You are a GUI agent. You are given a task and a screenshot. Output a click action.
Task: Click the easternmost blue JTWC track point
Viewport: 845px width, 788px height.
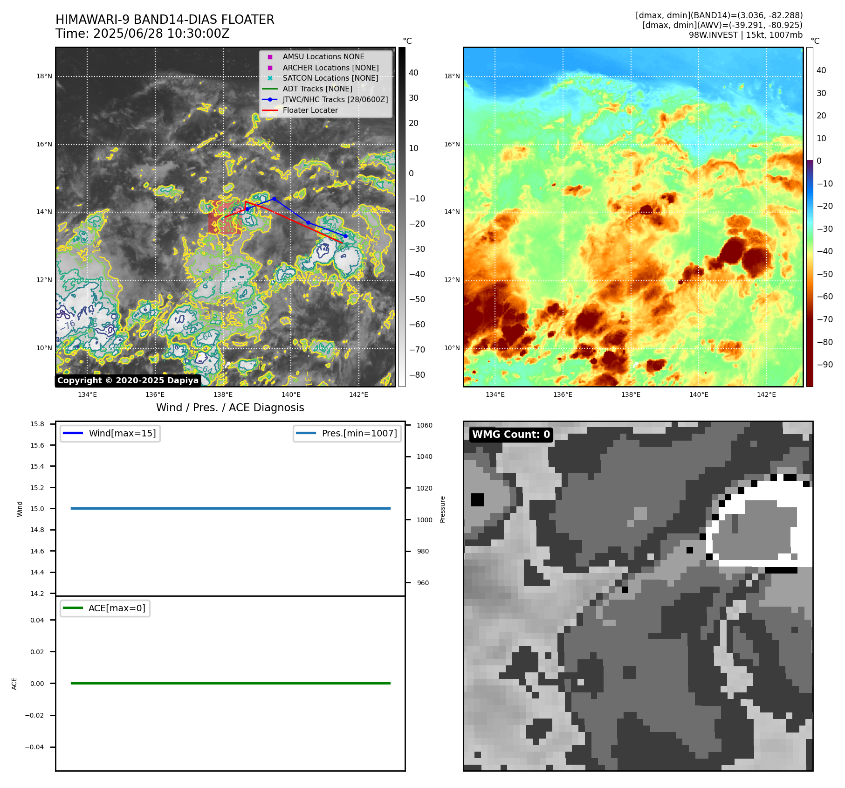click(x=345, y=236)
